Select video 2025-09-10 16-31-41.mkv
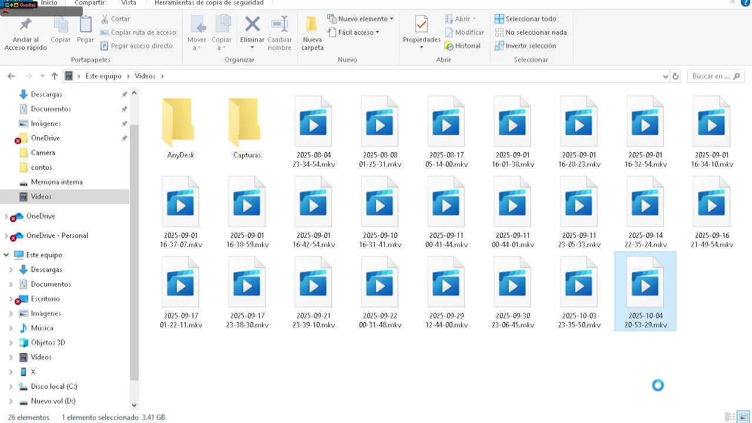Viewport: 752px width, 423px height. pos(380,212)
